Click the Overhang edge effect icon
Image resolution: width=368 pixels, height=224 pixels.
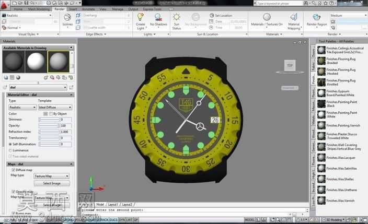point(78,15)
